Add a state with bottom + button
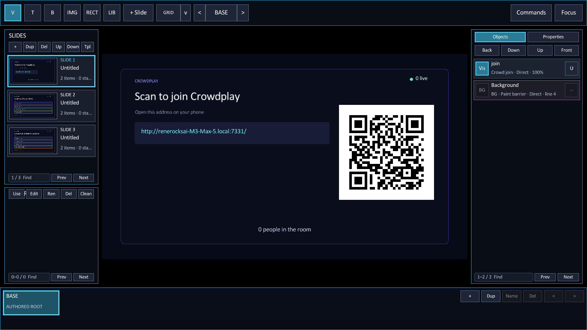This screenshot has width=587, height=330. tap(470, 296)
